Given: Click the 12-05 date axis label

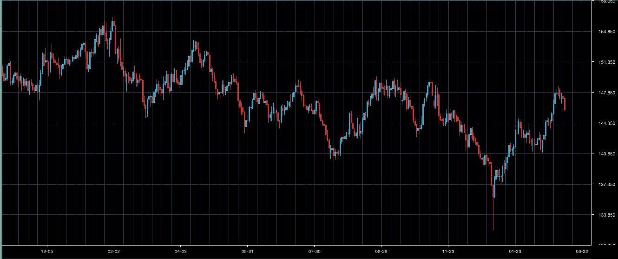Looking at the screenshot, I should pyautogui.click(x=47, y=251).
